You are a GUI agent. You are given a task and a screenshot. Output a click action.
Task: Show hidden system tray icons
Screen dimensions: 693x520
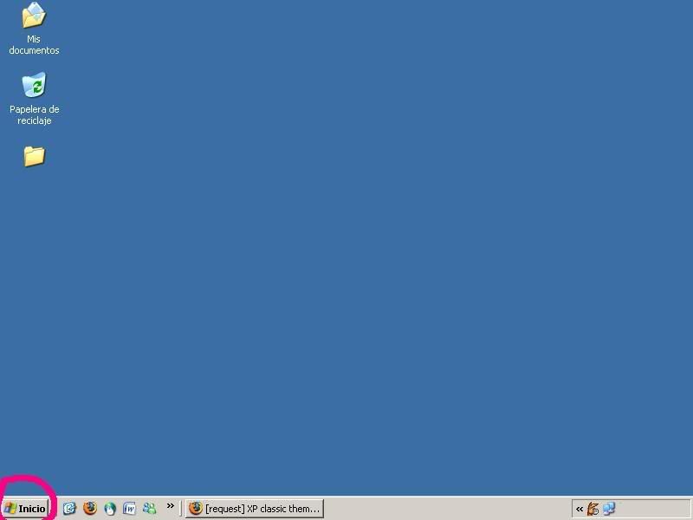pyautogui.click(x=580, y=509)
